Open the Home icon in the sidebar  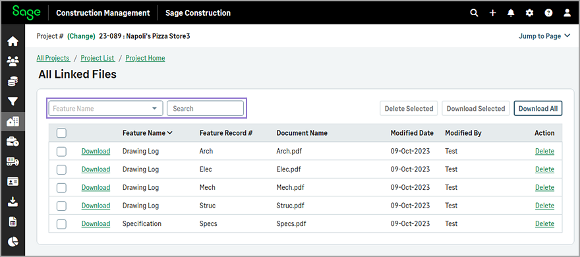click(x=13, y=42)
